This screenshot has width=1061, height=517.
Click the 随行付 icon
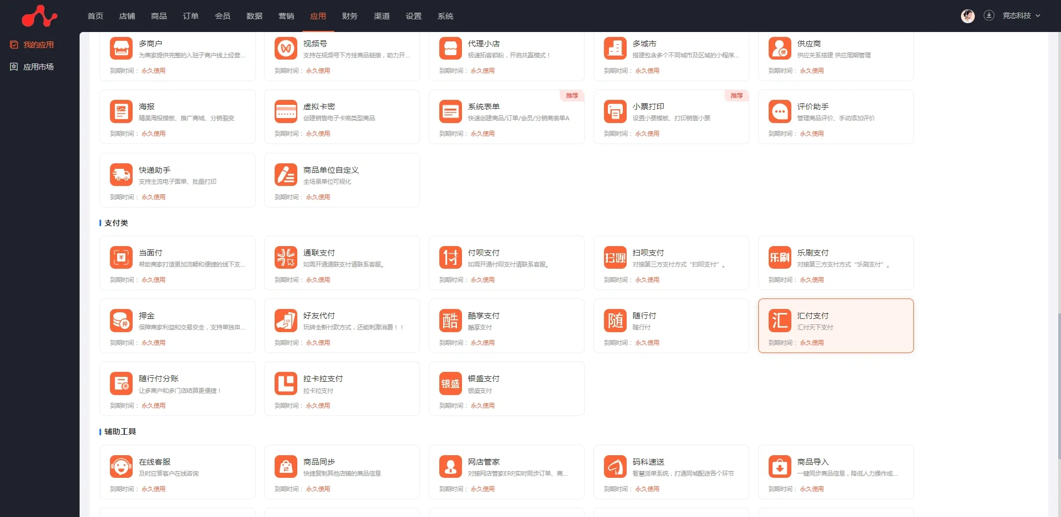point(615,321)
